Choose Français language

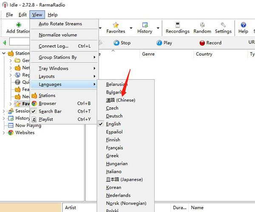point(114,148)
